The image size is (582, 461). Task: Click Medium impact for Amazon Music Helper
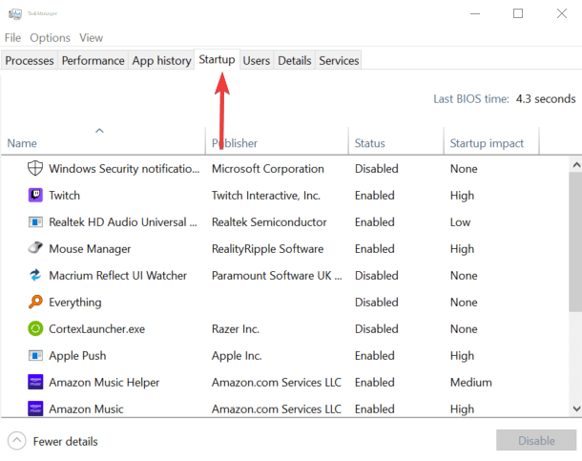471,383
